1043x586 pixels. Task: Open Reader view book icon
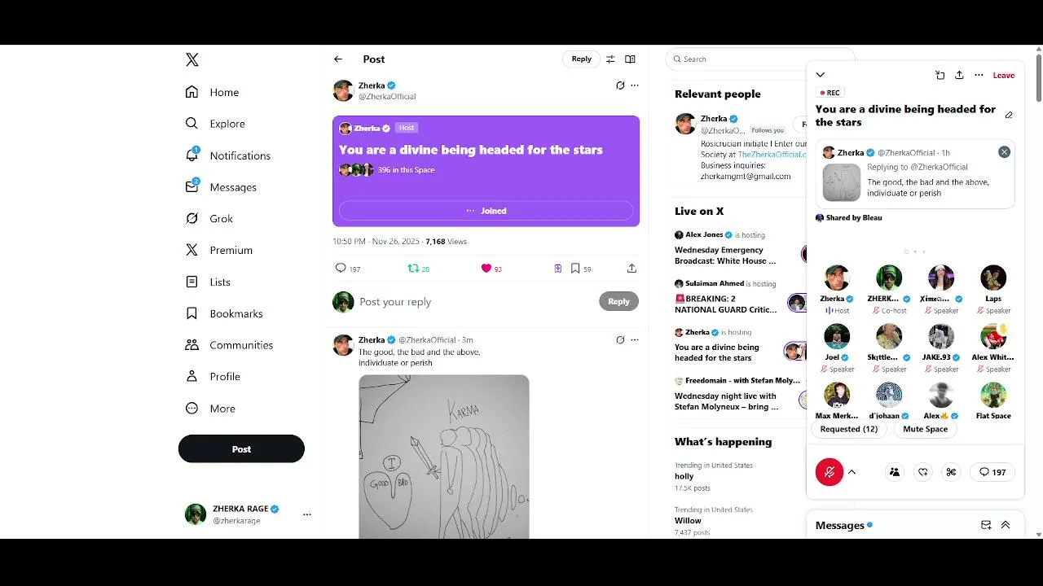point(630,59)
